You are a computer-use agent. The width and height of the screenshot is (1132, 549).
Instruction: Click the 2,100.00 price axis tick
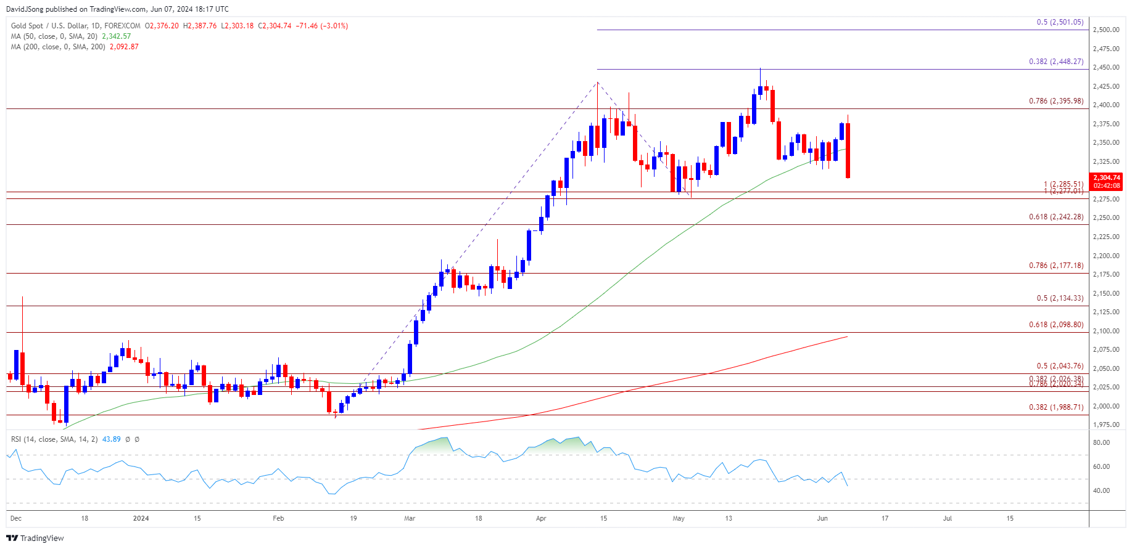coord(1106,331)
